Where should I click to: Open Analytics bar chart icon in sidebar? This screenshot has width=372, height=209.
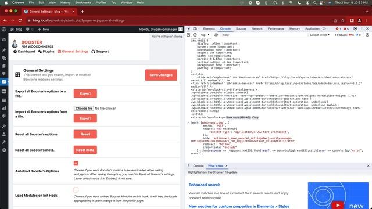[4, 108]
